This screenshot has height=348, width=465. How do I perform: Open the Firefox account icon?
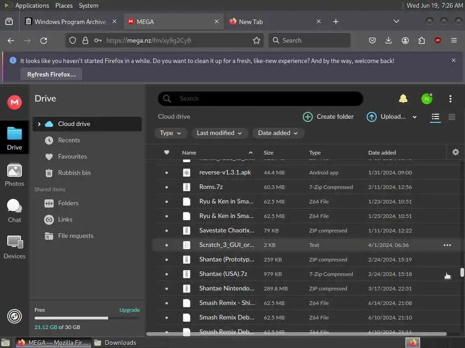pyautogui.click(x=405, y=40)
